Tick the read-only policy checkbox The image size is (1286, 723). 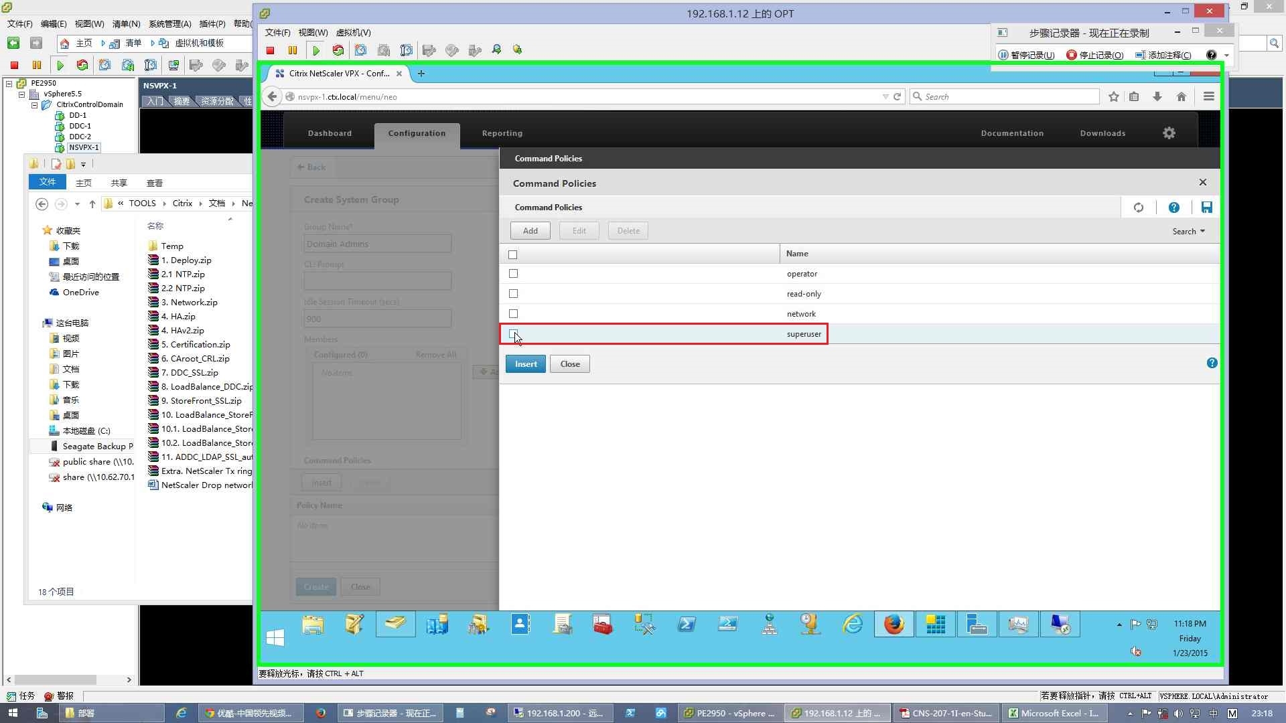coord(514,293)
